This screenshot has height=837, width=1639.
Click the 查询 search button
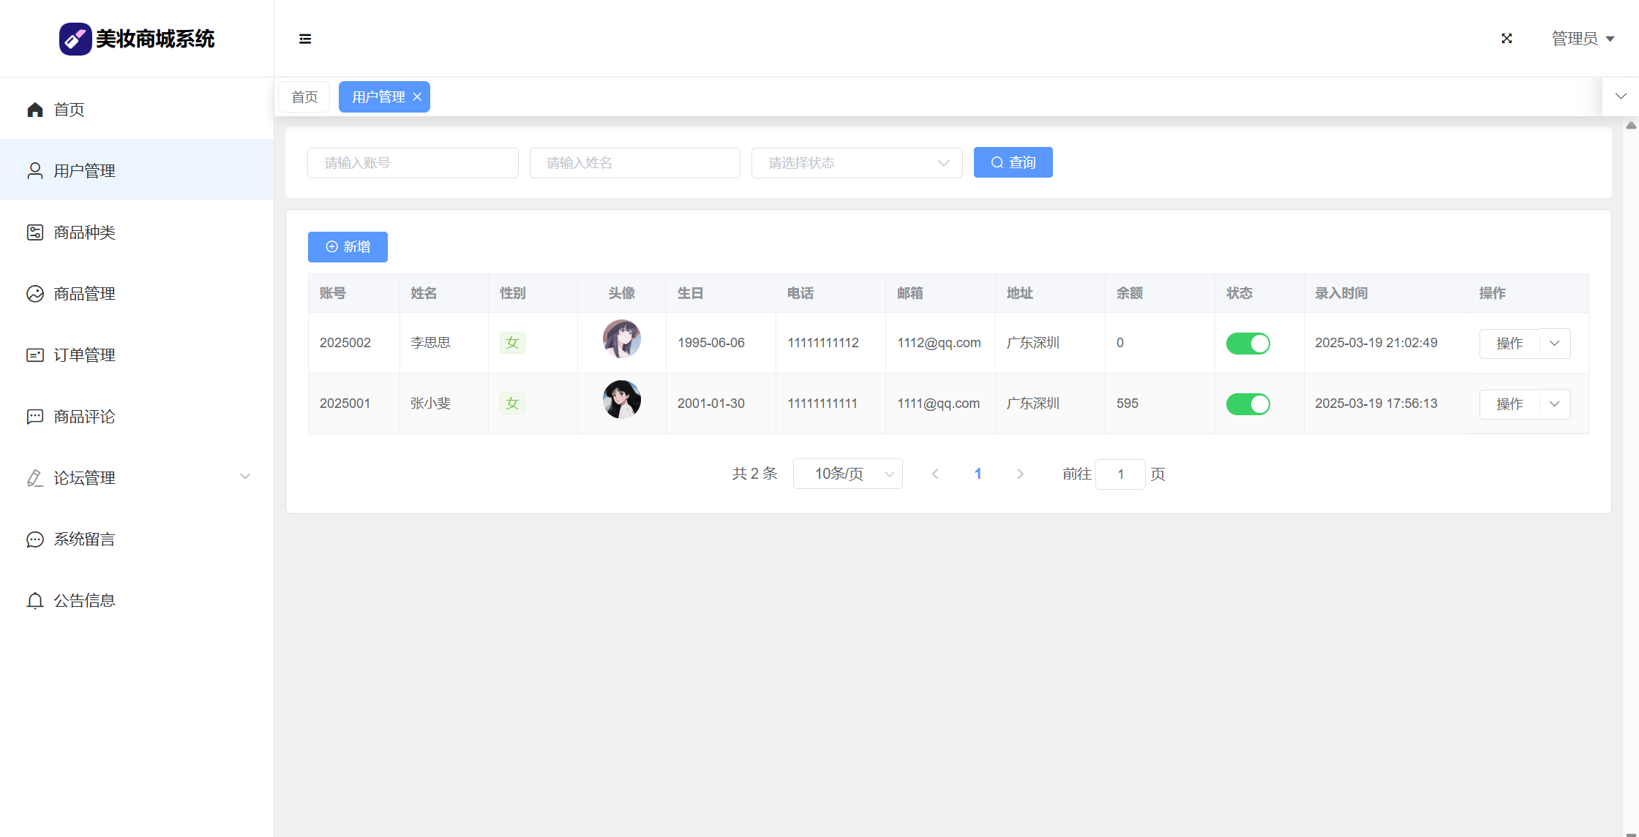coord(1013,162)
